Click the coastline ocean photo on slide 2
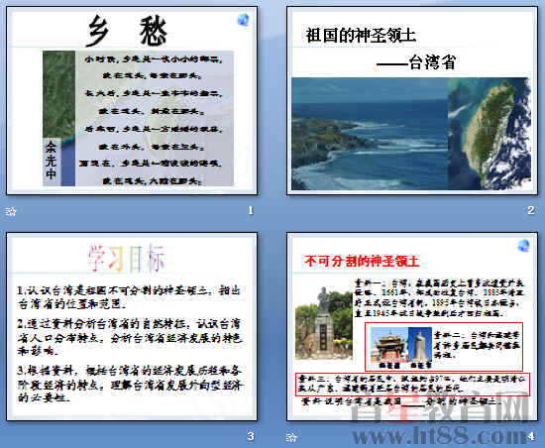The height and width of the screenshot is (448, 545). (x=370, y=134)
